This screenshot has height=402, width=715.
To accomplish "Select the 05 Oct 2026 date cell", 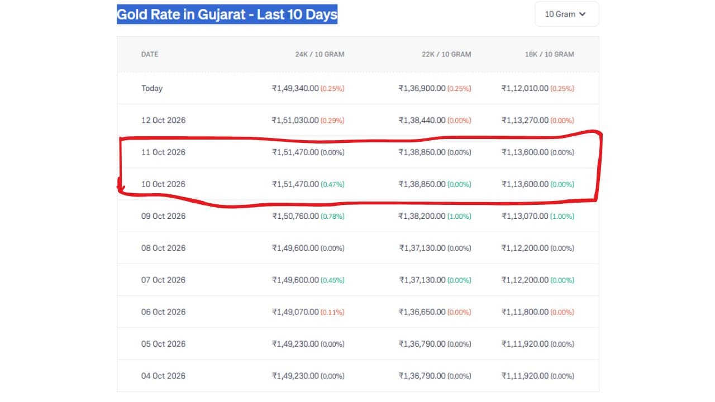I will 163,343.
